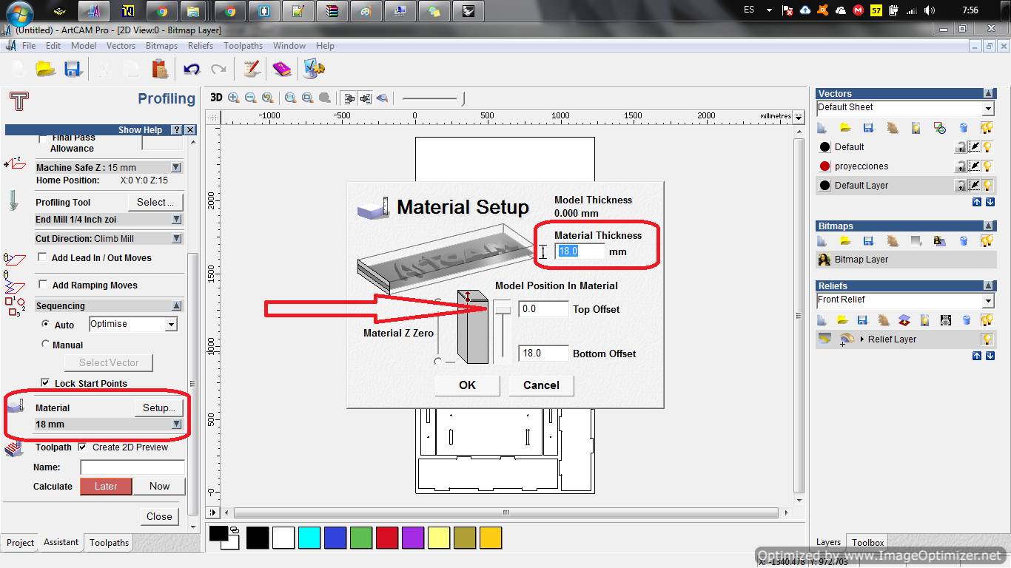Click the Redo arrow icon
The height and width of the screenshot is (568, 1011).
click(218, 69)
